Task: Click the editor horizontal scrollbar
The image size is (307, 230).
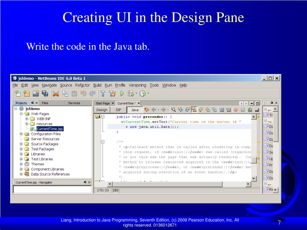Action: pyautogui.click(x=167, y=184)
